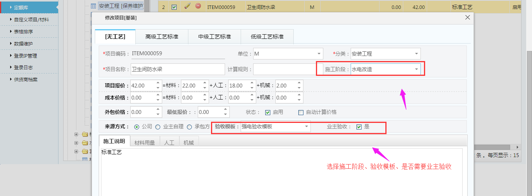Uncheck the 业主验收 是 checkbox

pos(359,127)
